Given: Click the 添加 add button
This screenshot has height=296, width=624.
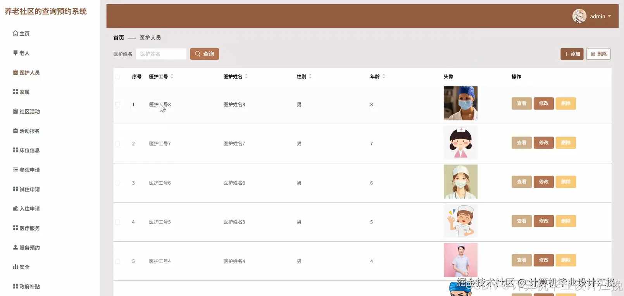Looking at the screenshot, I should (572, 54).
